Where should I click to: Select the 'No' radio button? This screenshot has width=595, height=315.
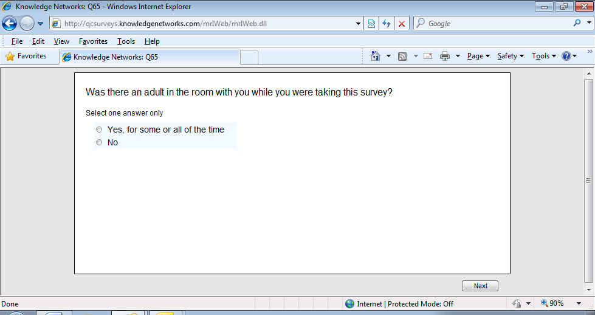[x=99, y=142]
